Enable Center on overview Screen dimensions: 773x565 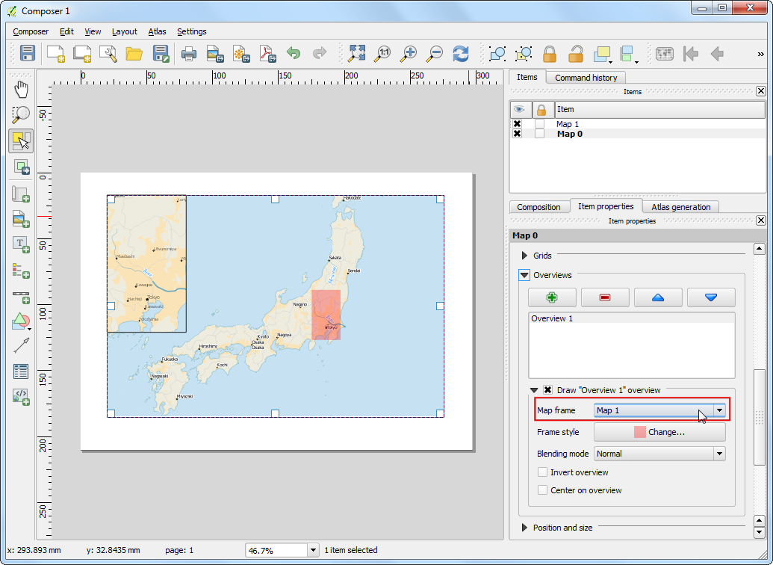click(x=542, y=490)
